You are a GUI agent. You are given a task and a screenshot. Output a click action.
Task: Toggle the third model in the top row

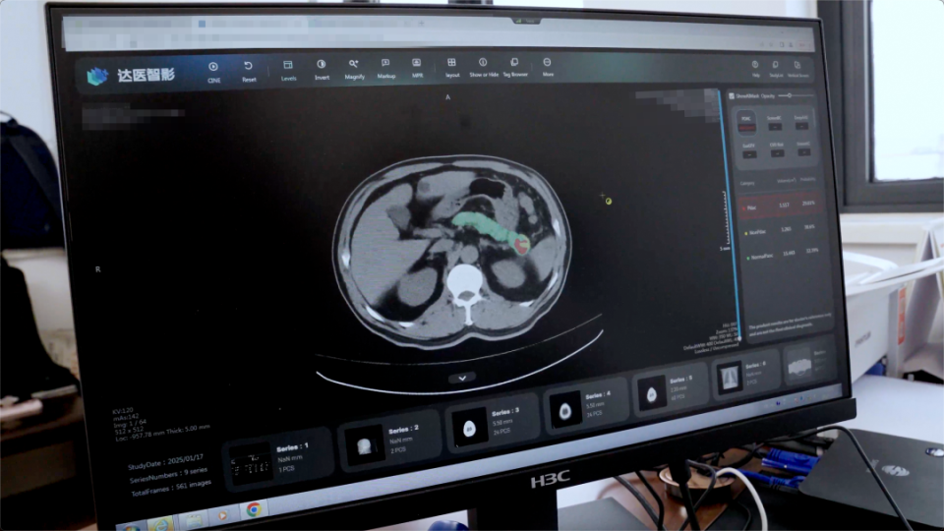click(801, 122)
